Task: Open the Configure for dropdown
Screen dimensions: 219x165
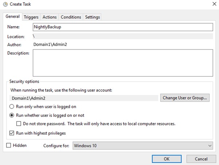Action: [x=143, y=146]
